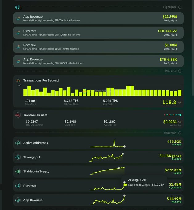Click the 31.16Mgas/s Throughput value
This screenshot has height=210, width=194.
tap(170, 156)
